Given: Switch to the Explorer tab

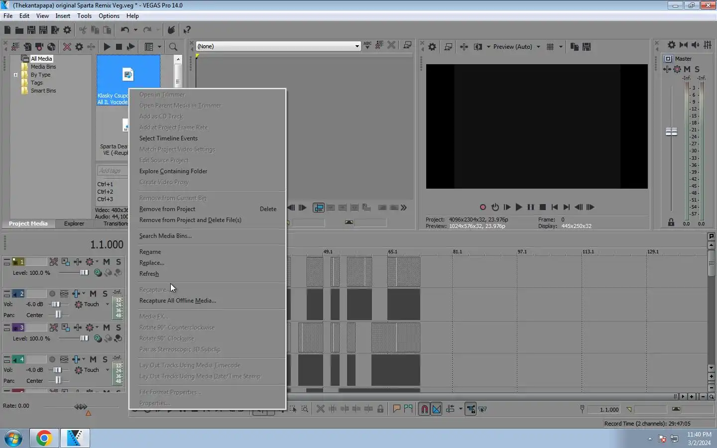Looking at the screenshot, I should [x=74, y=224].
